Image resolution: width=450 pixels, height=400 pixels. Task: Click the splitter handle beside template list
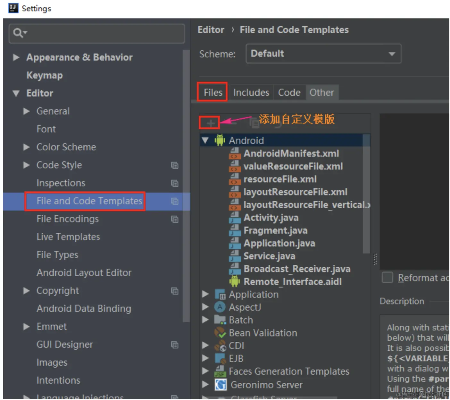pos(375,259)
